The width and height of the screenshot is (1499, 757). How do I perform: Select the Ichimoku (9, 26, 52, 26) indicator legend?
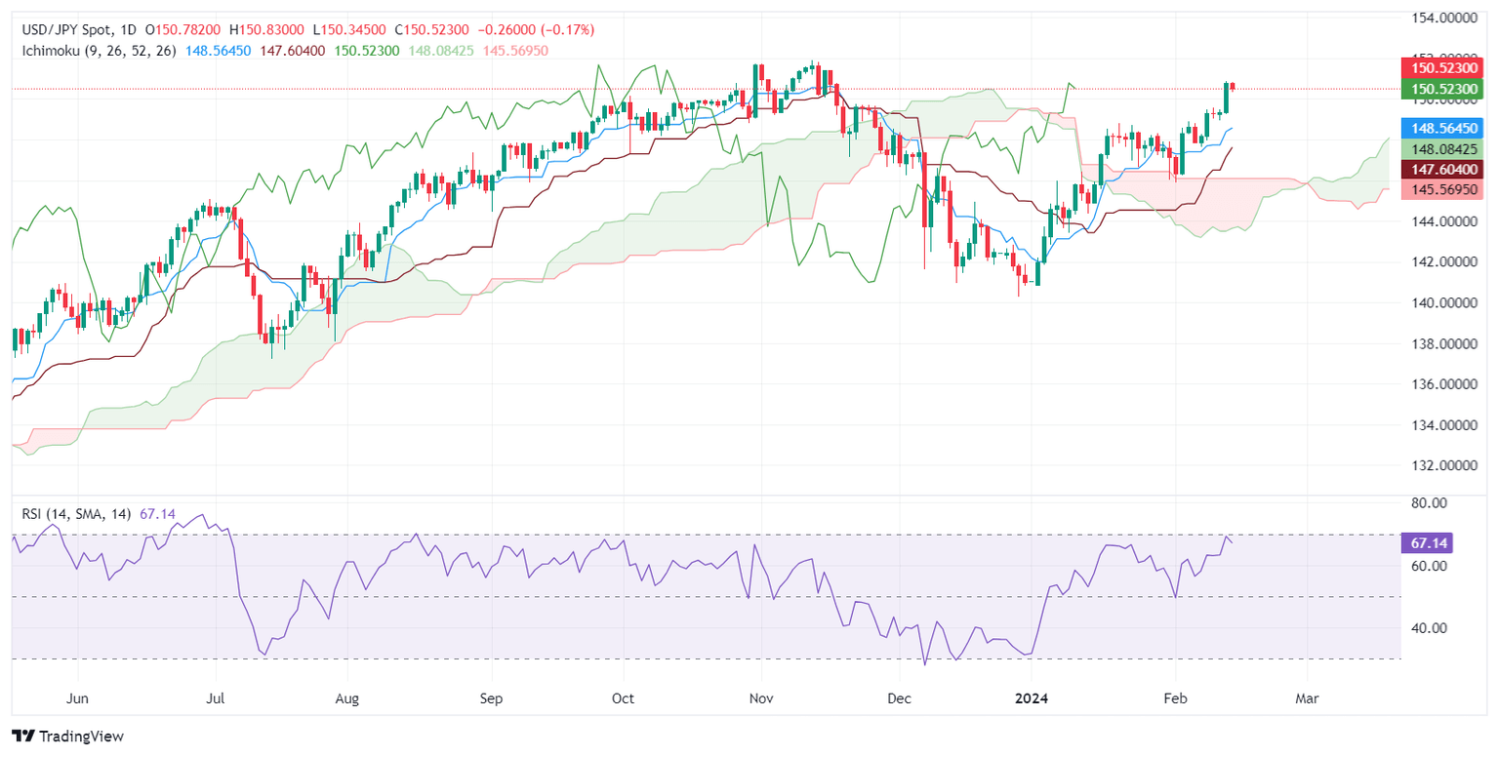(x=94, y=51)
